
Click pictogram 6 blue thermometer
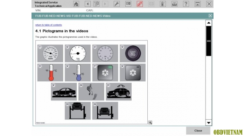point(78,73)
